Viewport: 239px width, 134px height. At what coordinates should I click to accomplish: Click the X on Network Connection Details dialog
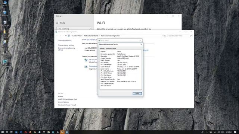click(x=141, y=44)
